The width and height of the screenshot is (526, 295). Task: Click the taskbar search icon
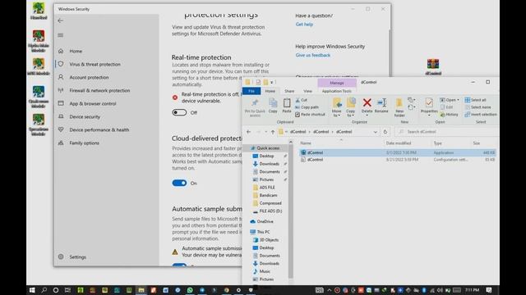pos(44,290)
